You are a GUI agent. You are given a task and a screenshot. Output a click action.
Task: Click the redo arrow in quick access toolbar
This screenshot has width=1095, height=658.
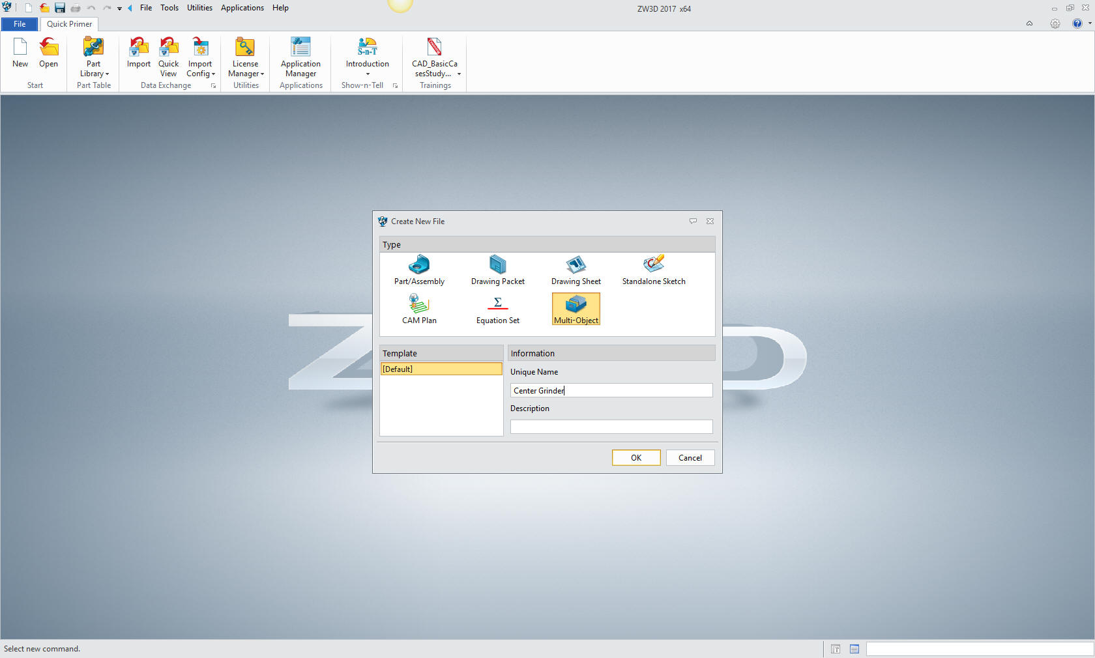pyautogui.click(x=107, y=8)
